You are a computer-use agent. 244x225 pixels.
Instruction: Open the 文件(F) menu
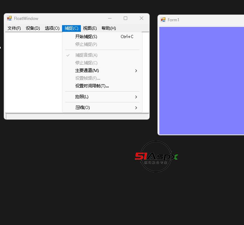[x=14, y=28]
